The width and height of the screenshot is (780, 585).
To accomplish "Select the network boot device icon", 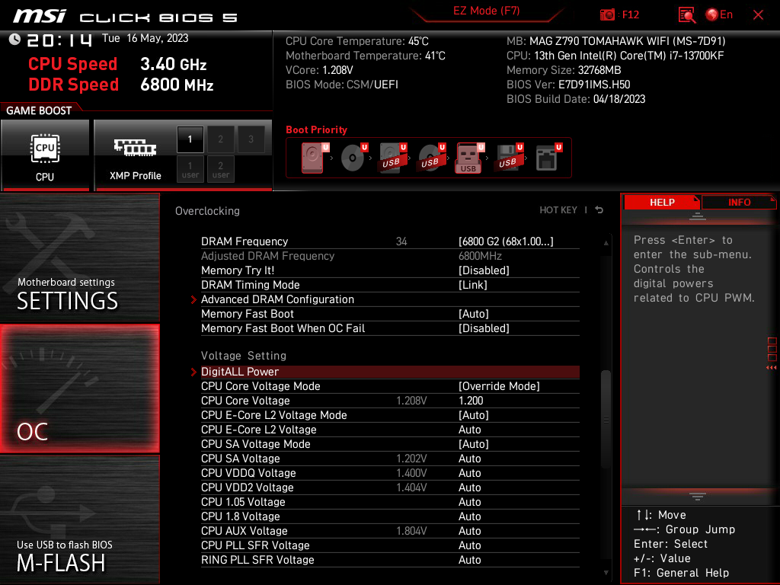I will tap(548, 158).
